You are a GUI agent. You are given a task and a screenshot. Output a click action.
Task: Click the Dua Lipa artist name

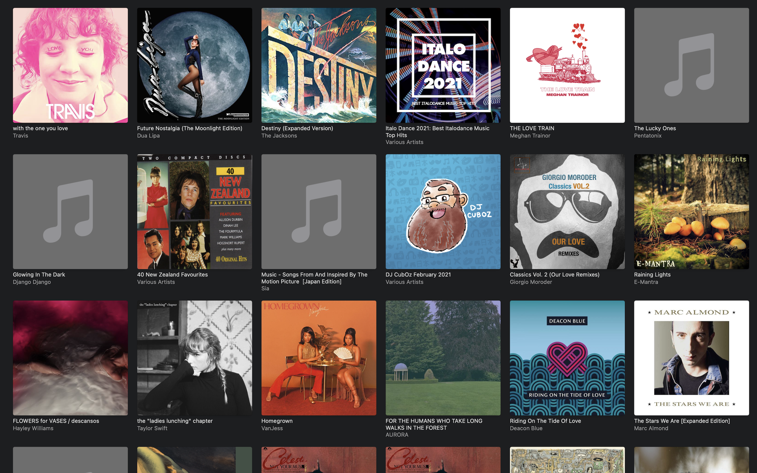click(x=148, y=136)
